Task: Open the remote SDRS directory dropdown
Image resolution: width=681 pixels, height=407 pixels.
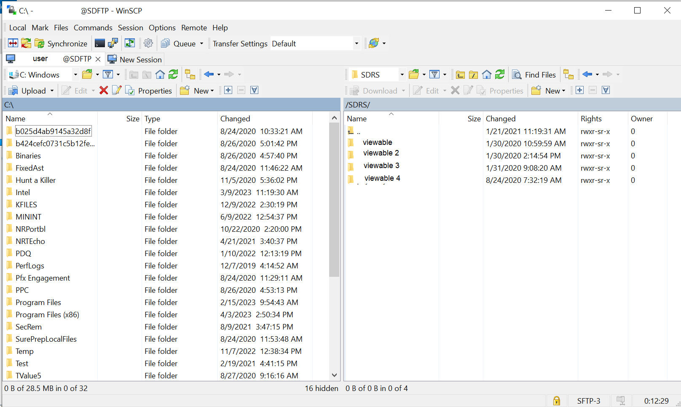Action: 402,75
